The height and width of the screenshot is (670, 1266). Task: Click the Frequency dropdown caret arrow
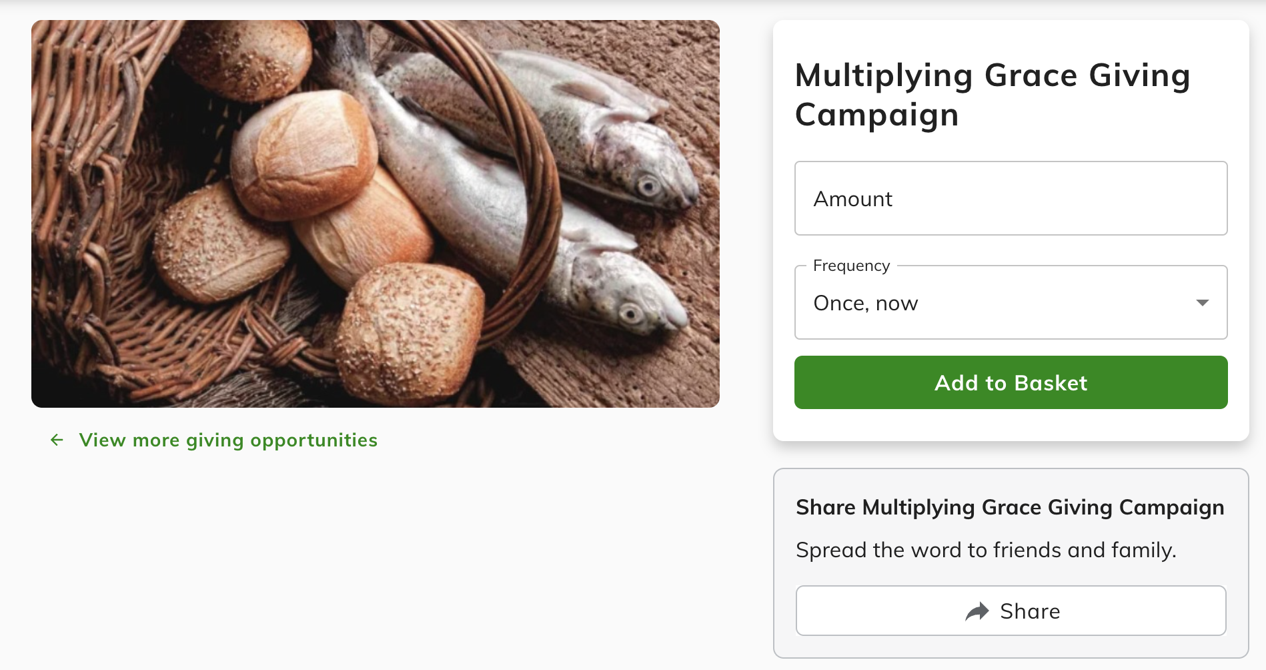(x=1202, y=303)
